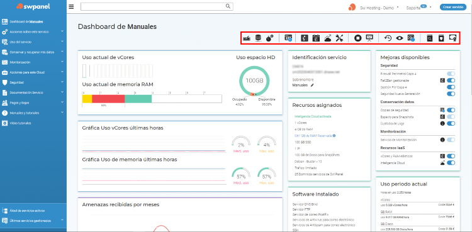Click the book with shield toolbar icon

pyautogui.click(x=441, y=38)
